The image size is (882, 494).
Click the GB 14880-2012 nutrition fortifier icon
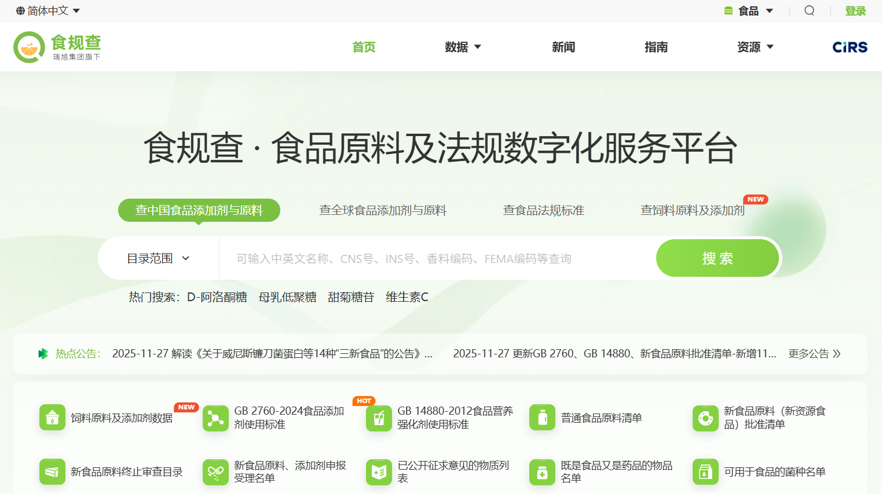click(x=379, y=418)
